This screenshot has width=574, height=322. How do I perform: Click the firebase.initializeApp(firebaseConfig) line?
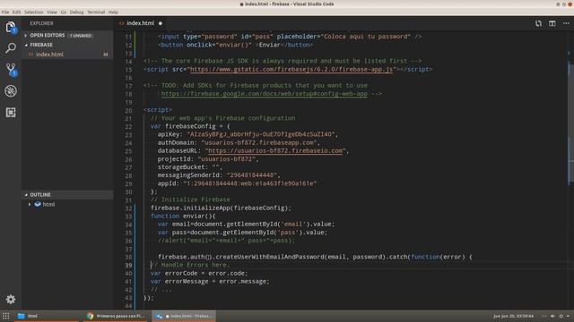(221, 208)
